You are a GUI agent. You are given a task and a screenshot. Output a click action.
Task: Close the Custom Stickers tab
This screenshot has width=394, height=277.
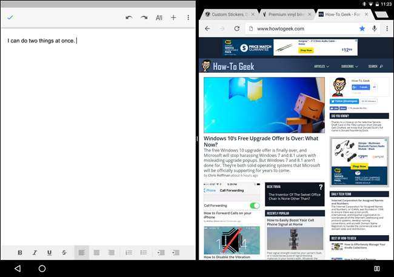(x=253, y=15)
